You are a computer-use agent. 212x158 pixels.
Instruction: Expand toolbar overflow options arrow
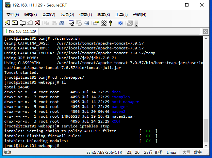pyautogui.click(x=136, y=23)
